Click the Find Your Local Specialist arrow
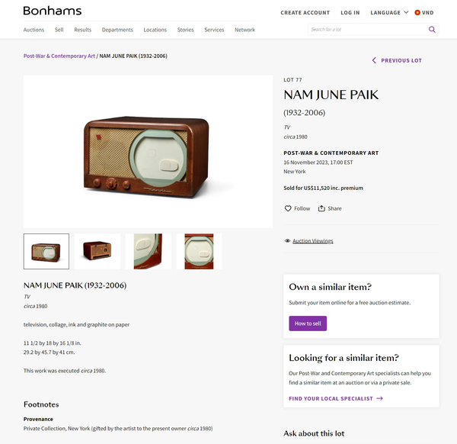 [379, 398]
